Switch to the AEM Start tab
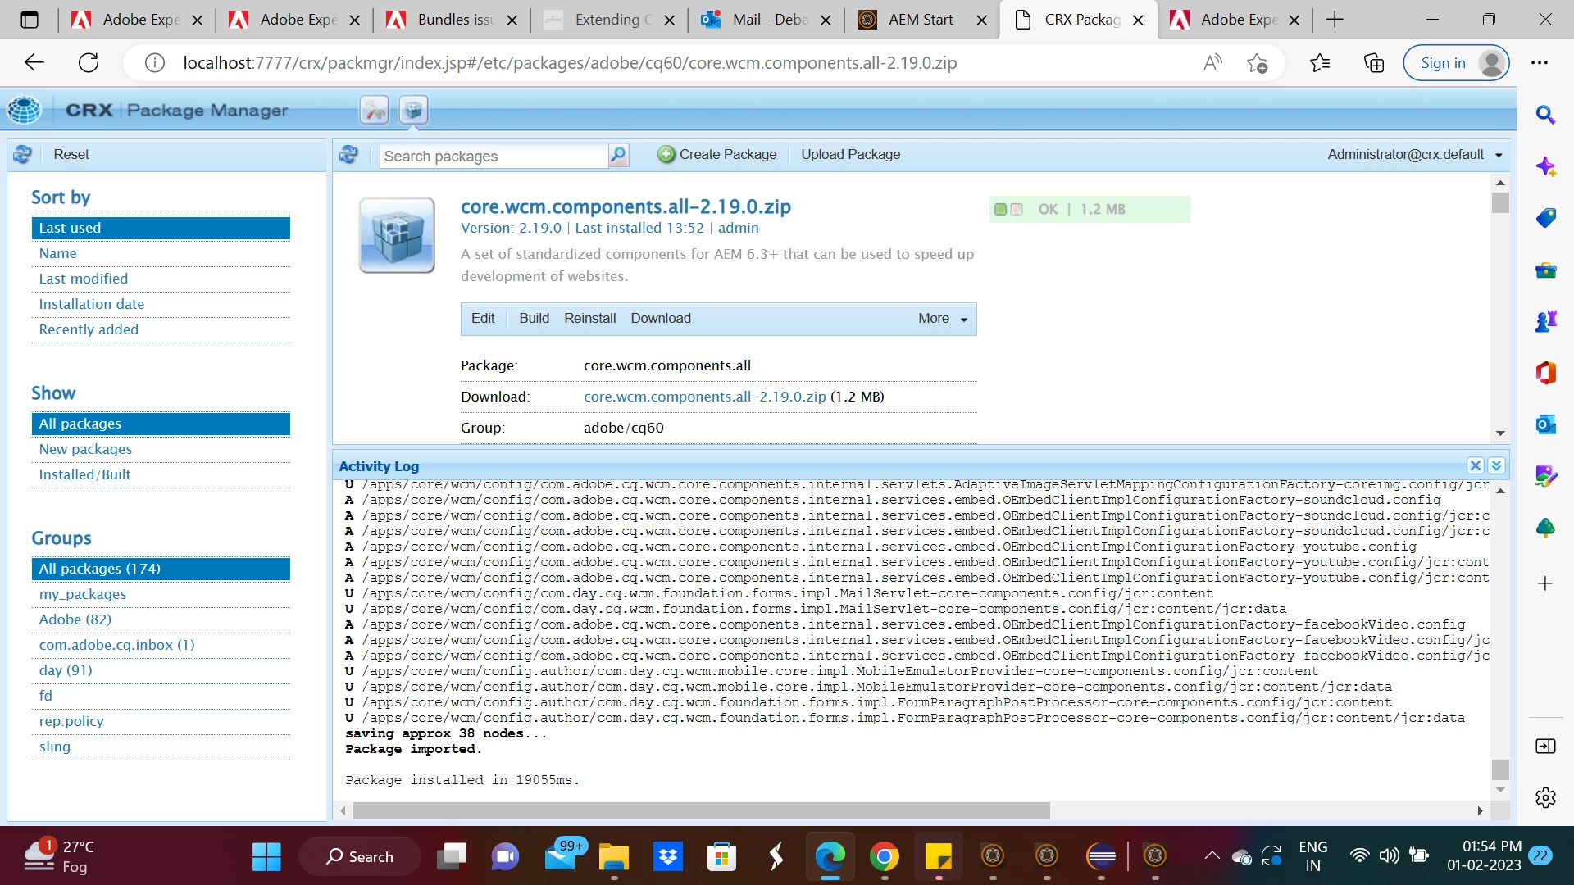This screenshot has width=1574, height=885. click(x=920, y=20)
